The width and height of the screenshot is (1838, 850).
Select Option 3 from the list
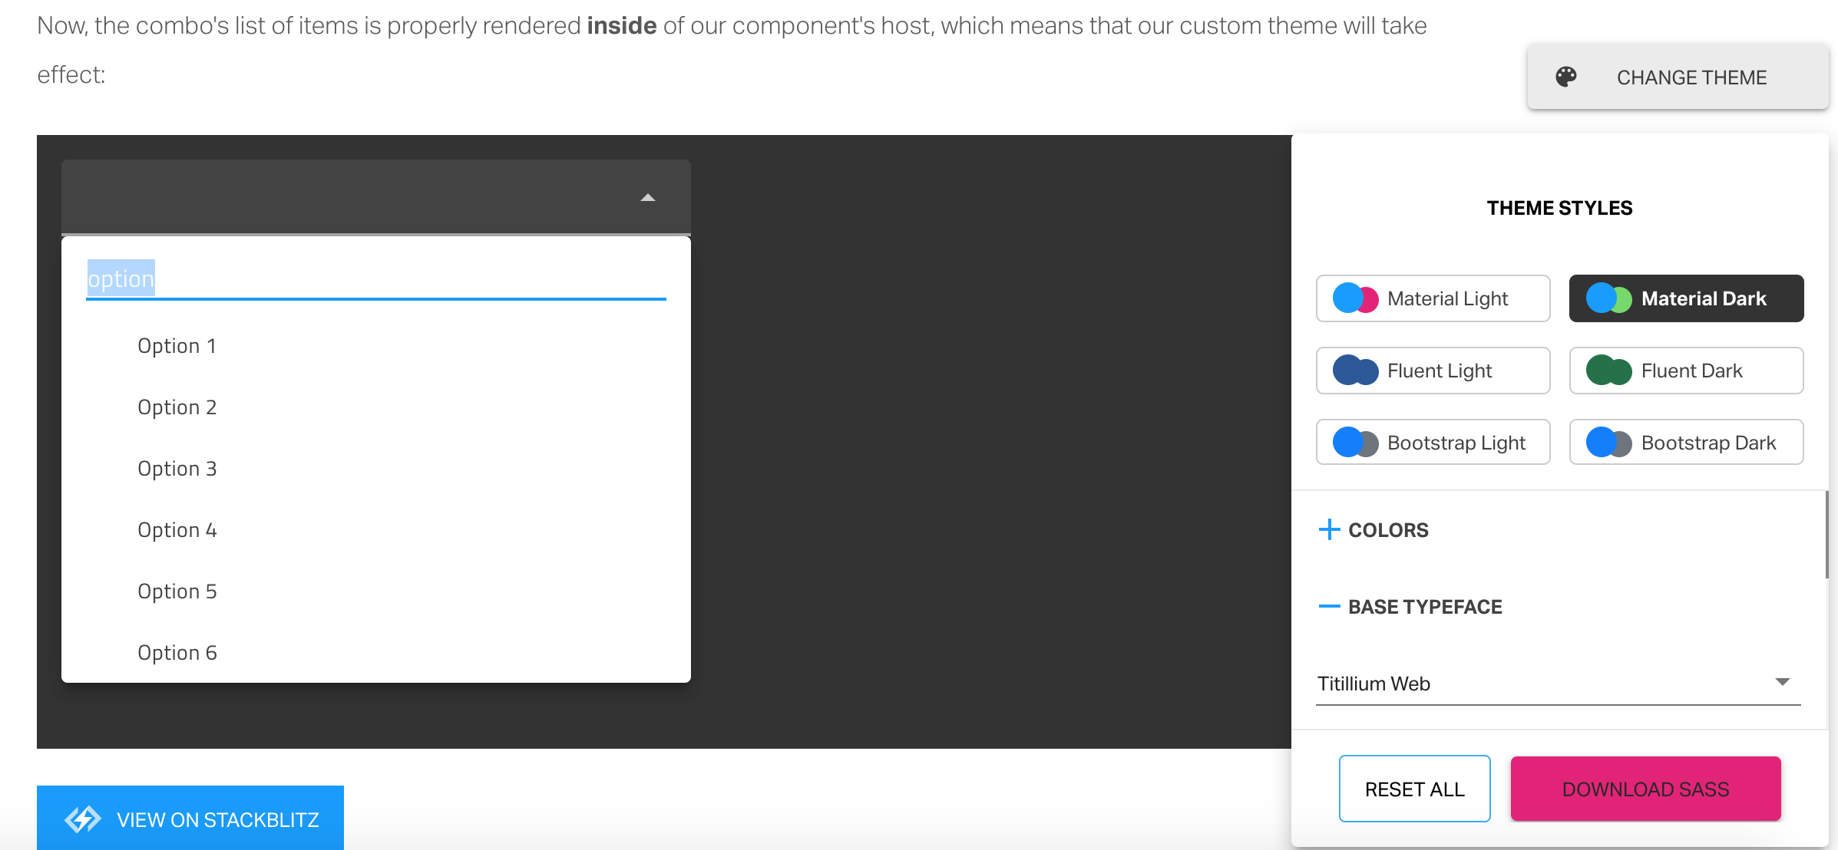coord(177,468)
